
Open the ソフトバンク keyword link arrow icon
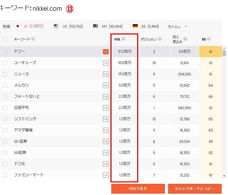(106, 119)
